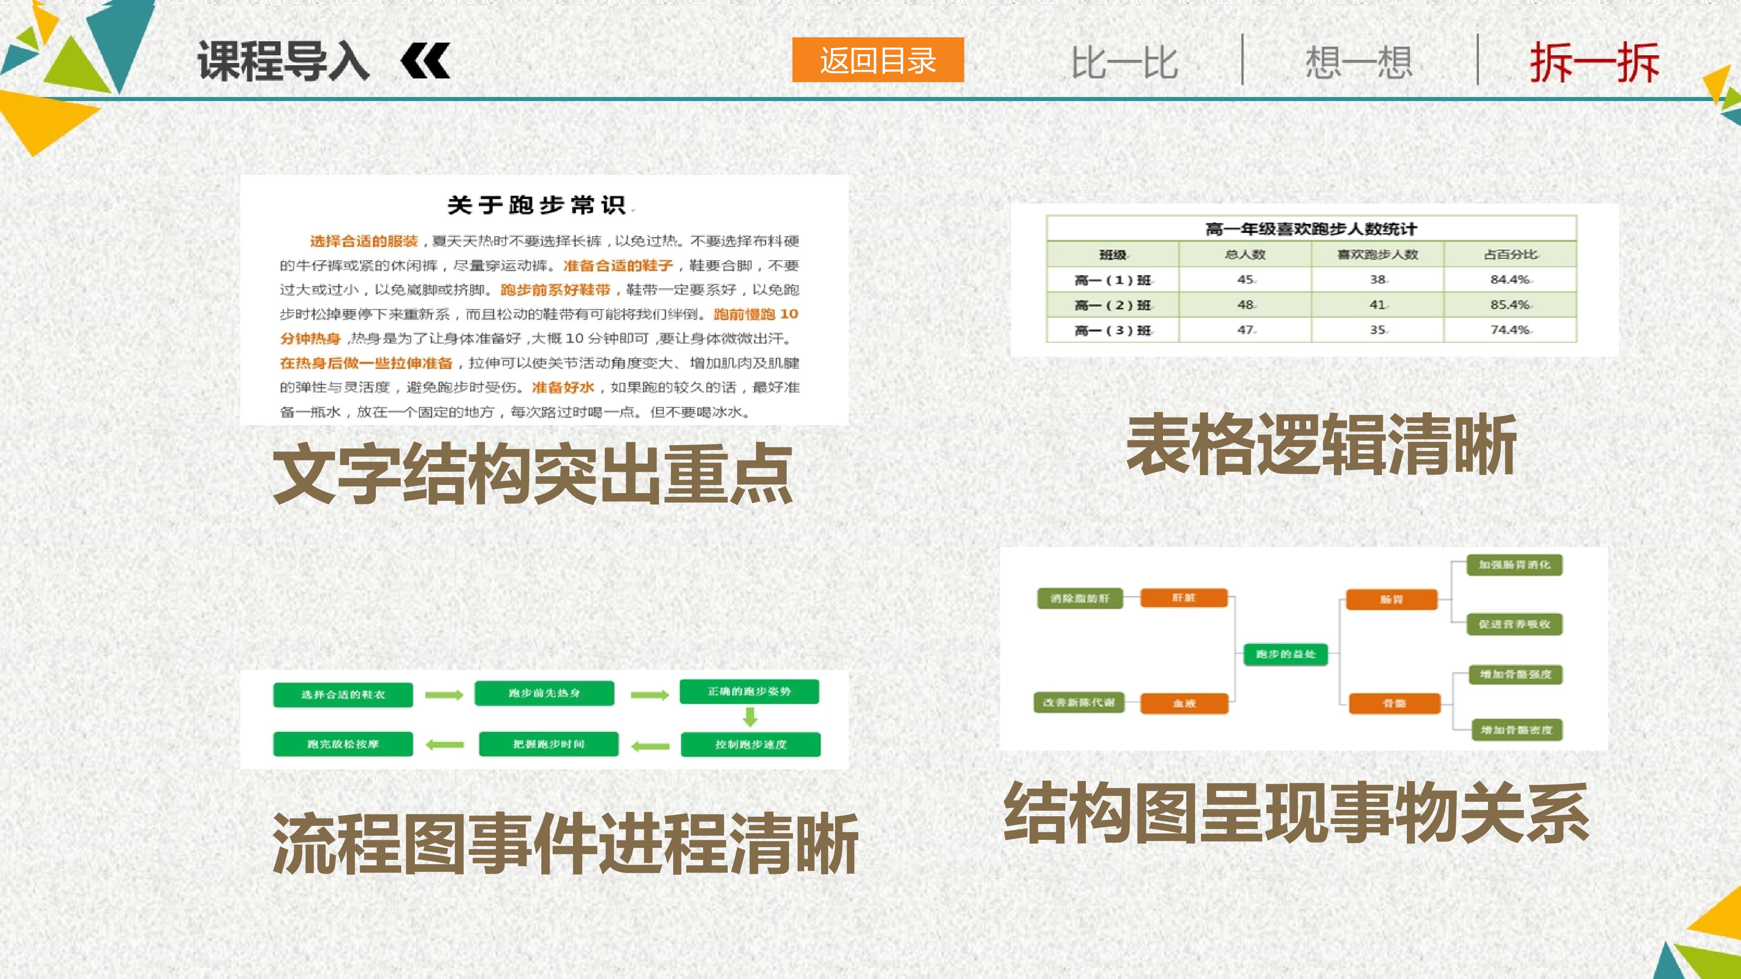Click the central 跑步的益处 node
This screenshot has height=979, width=1741.
(x=1285, y=654)
